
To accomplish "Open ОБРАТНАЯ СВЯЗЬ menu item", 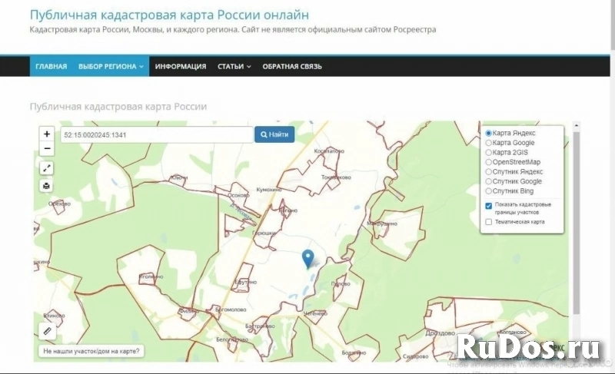I will tap(292, 67).
